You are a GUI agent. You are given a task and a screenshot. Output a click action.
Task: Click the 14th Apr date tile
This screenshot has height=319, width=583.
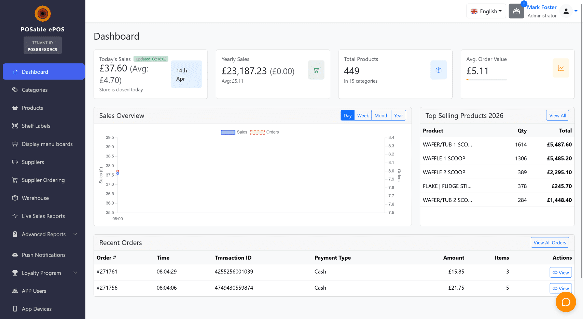(x=186, y=74)
